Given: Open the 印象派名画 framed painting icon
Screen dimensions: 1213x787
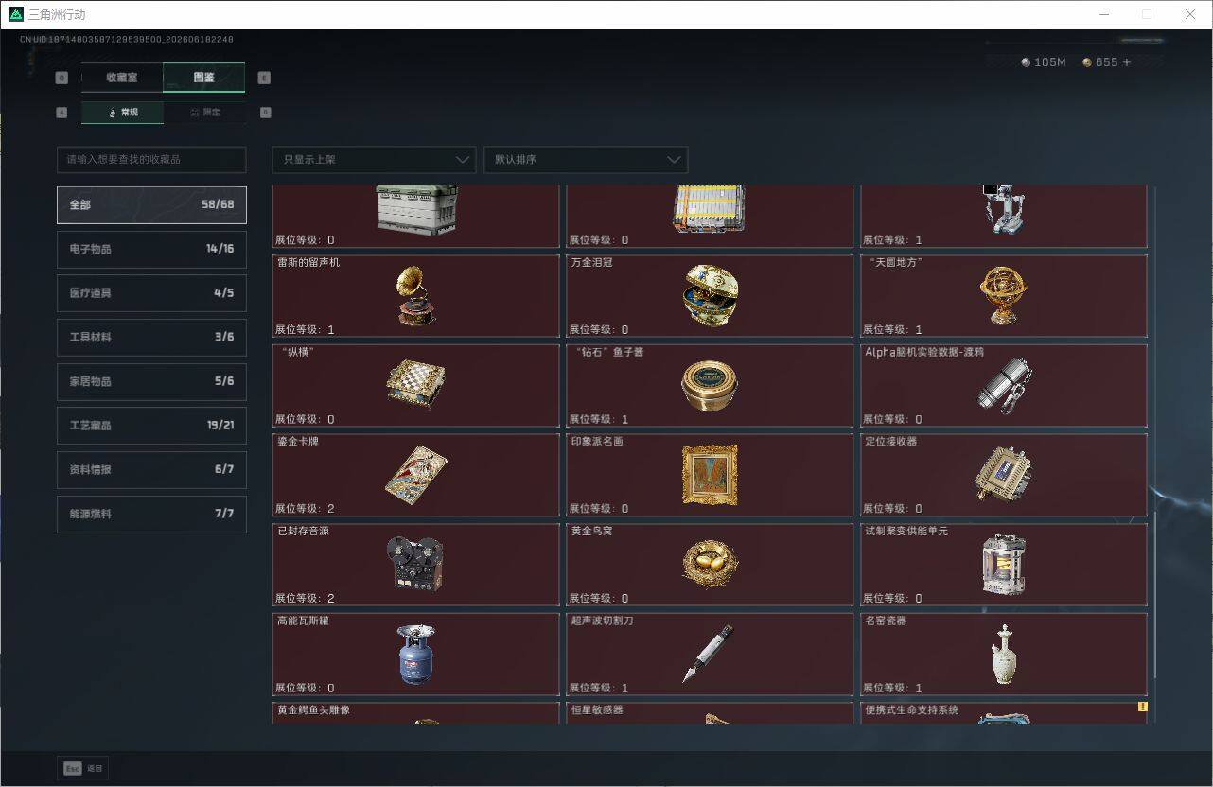Looking at the screenshot, I should [710, 474].
